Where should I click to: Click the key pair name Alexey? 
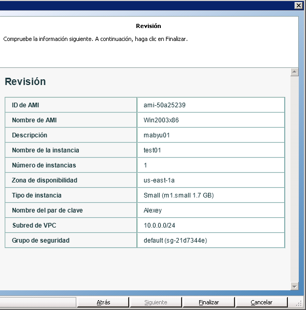point(152,210)
